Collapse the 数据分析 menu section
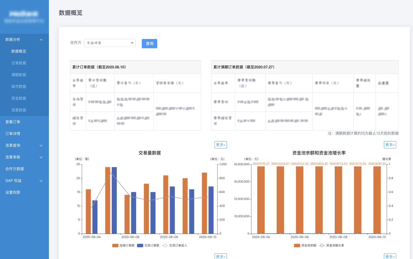The width and height of the screenshot is (413, 259). pos(41,40)
